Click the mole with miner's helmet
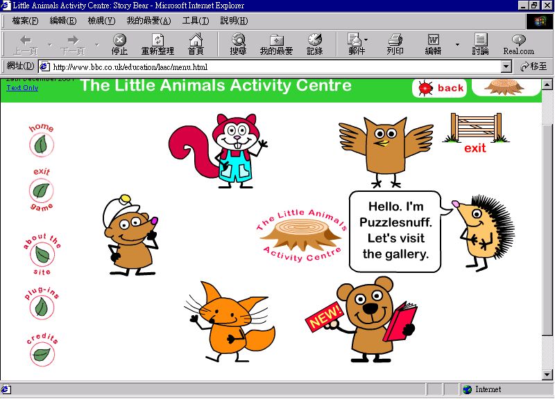This screenshot has width=555, height=399. pyautogui.click(x=130, y=235)
